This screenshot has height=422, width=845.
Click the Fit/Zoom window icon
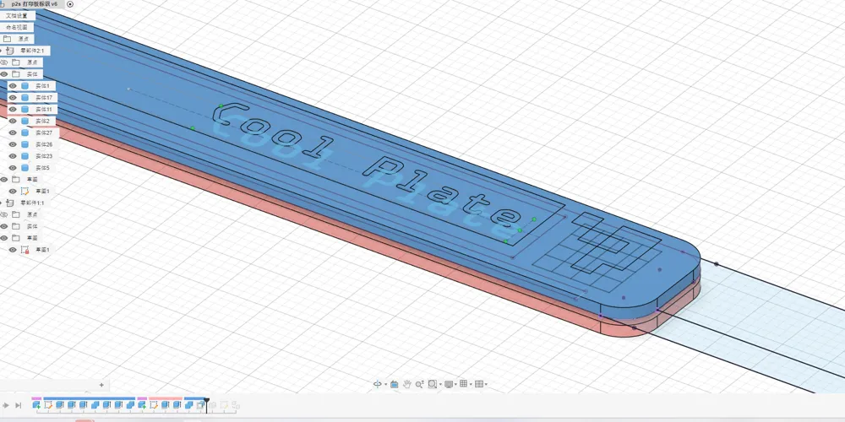[432, 384]
